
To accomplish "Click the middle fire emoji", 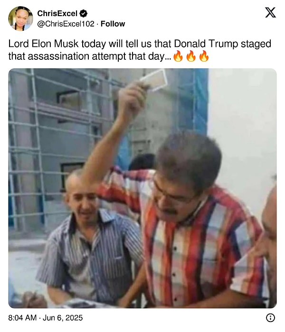I will click(191, 56).
